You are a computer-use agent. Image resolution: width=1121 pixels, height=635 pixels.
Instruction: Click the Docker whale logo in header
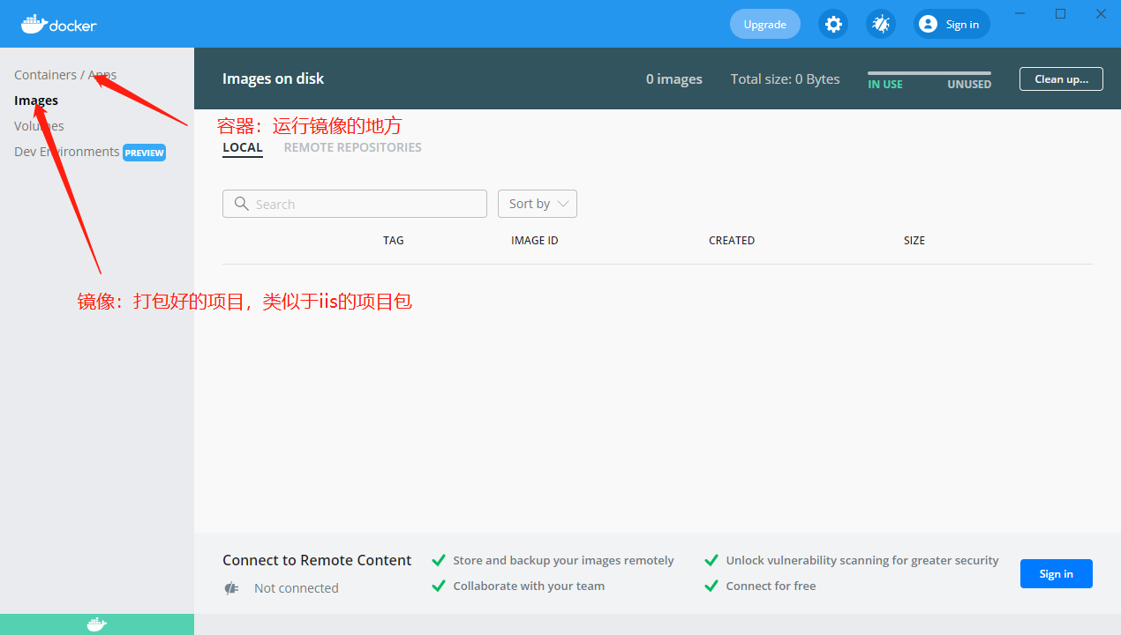59,24
